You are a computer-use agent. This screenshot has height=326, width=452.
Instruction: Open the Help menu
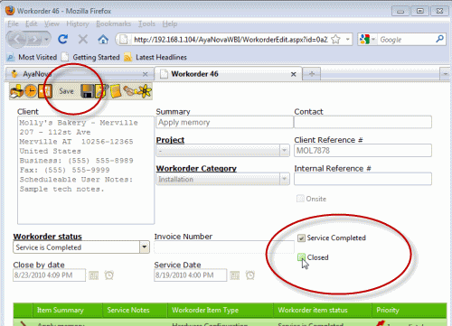[x=170, y=23]
